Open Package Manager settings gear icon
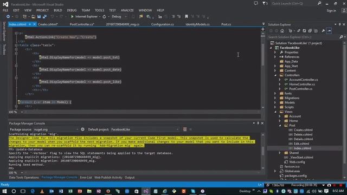This screenshot has height=195, width=347. point(82,129)
